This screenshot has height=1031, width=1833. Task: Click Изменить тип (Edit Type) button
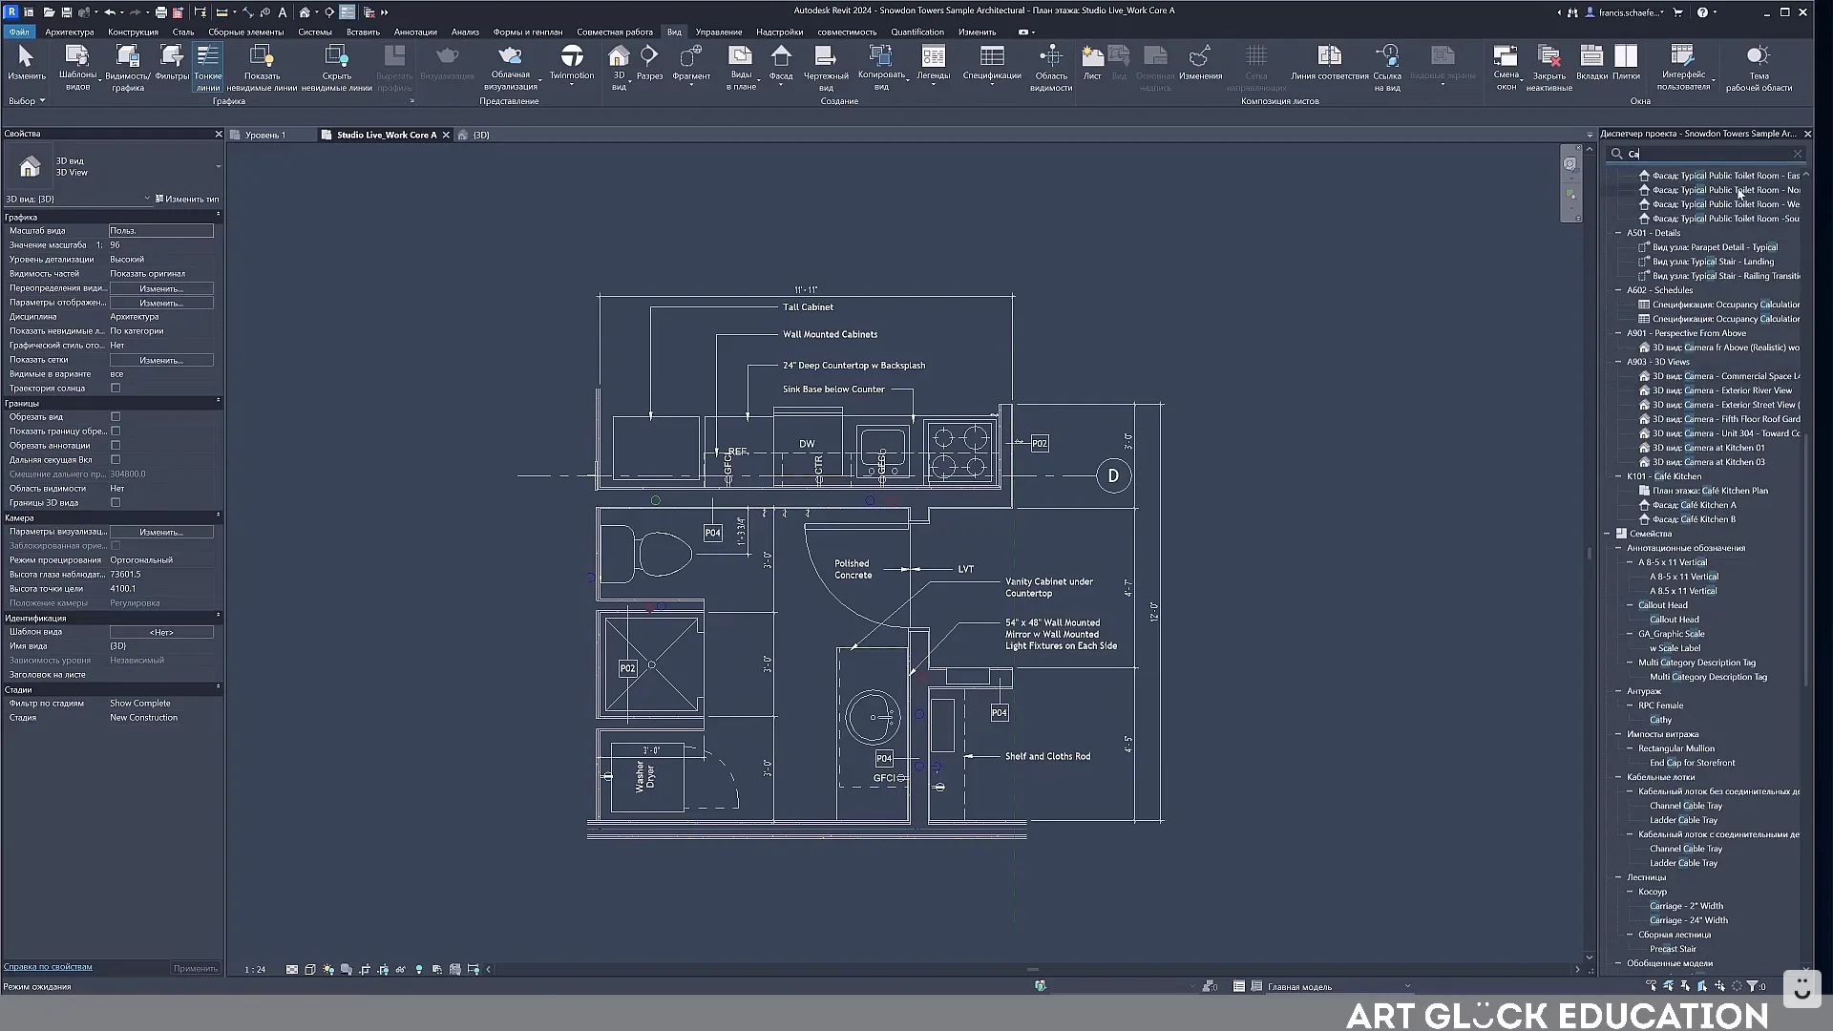pyautogui.click(x=187, y=199)
